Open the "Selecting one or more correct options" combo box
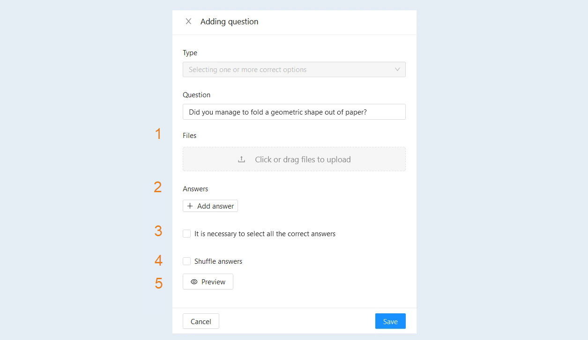The height and width of the screenshot is (340, 588). click(x=294, y=70)
